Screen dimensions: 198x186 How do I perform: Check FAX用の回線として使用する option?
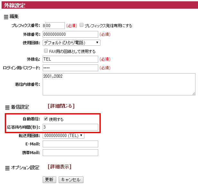point(46,51)
